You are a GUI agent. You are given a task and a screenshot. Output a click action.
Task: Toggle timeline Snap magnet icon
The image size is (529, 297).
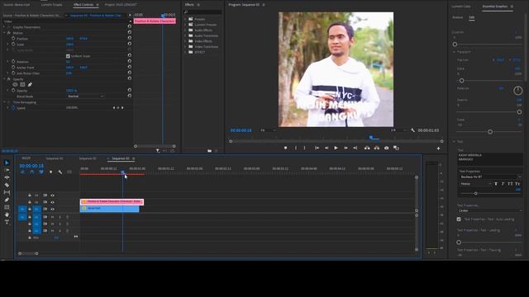coord(32,172)
